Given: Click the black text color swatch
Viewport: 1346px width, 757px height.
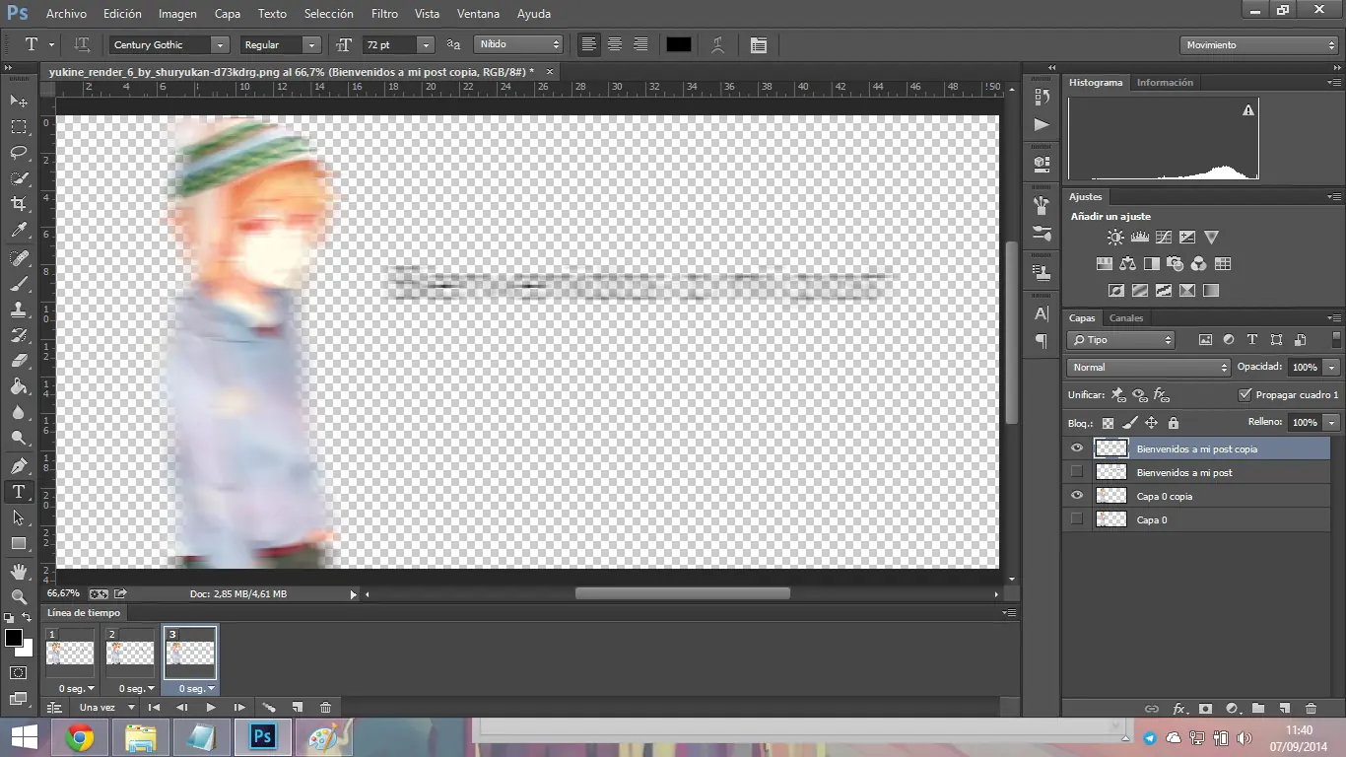Looking at the screenshot, I should (x=679, y=45).
